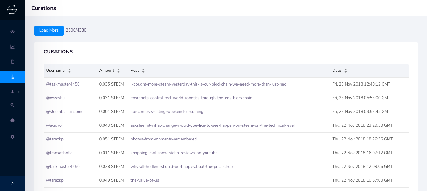Open the settings gear icon in sidebar
427x191 pixels.
point(13,137)
